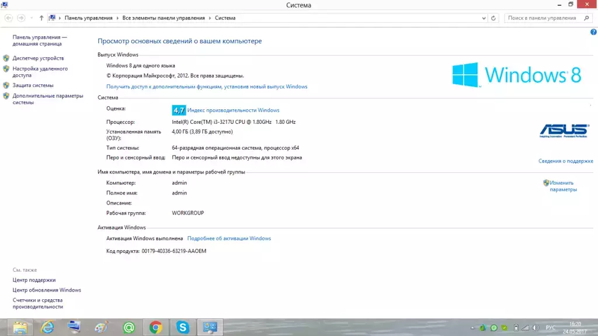Open 'Диспетчер устройств' link
Screen dimensions: 598x336
pos(38,58)
